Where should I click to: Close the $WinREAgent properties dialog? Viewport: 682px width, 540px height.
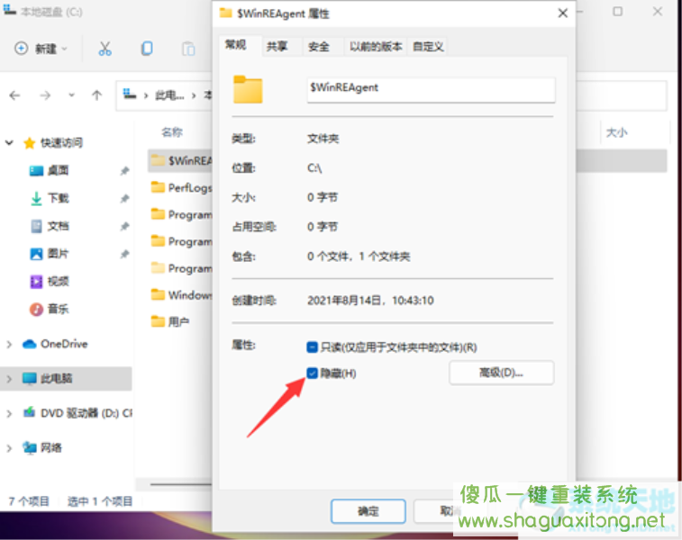point(563,13)
